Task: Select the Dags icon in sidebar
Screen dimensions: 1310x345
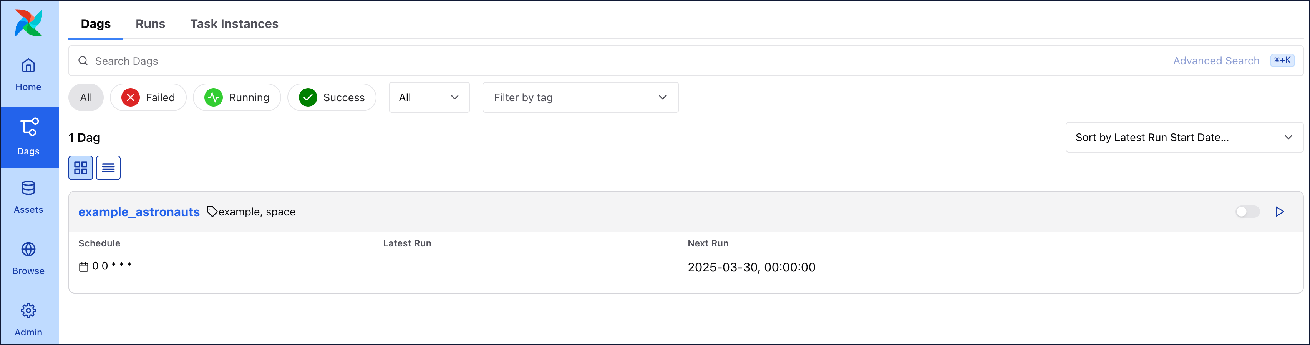Action: point(29,137)
